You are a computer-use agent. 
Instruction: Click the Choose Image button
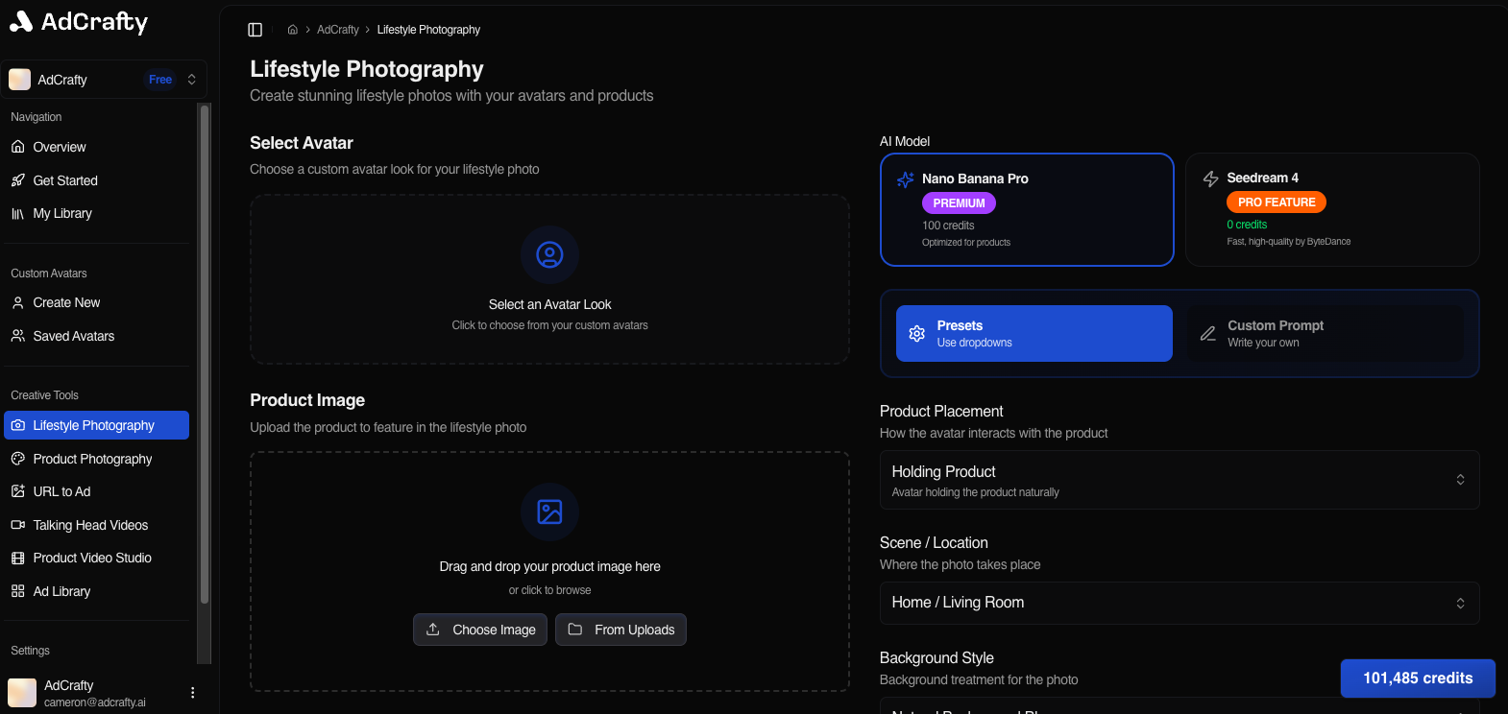[480, 630]
